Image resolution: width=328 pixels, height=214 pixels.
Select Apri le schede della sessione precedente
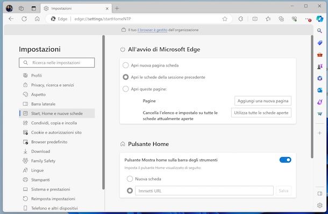coord(125,77)
